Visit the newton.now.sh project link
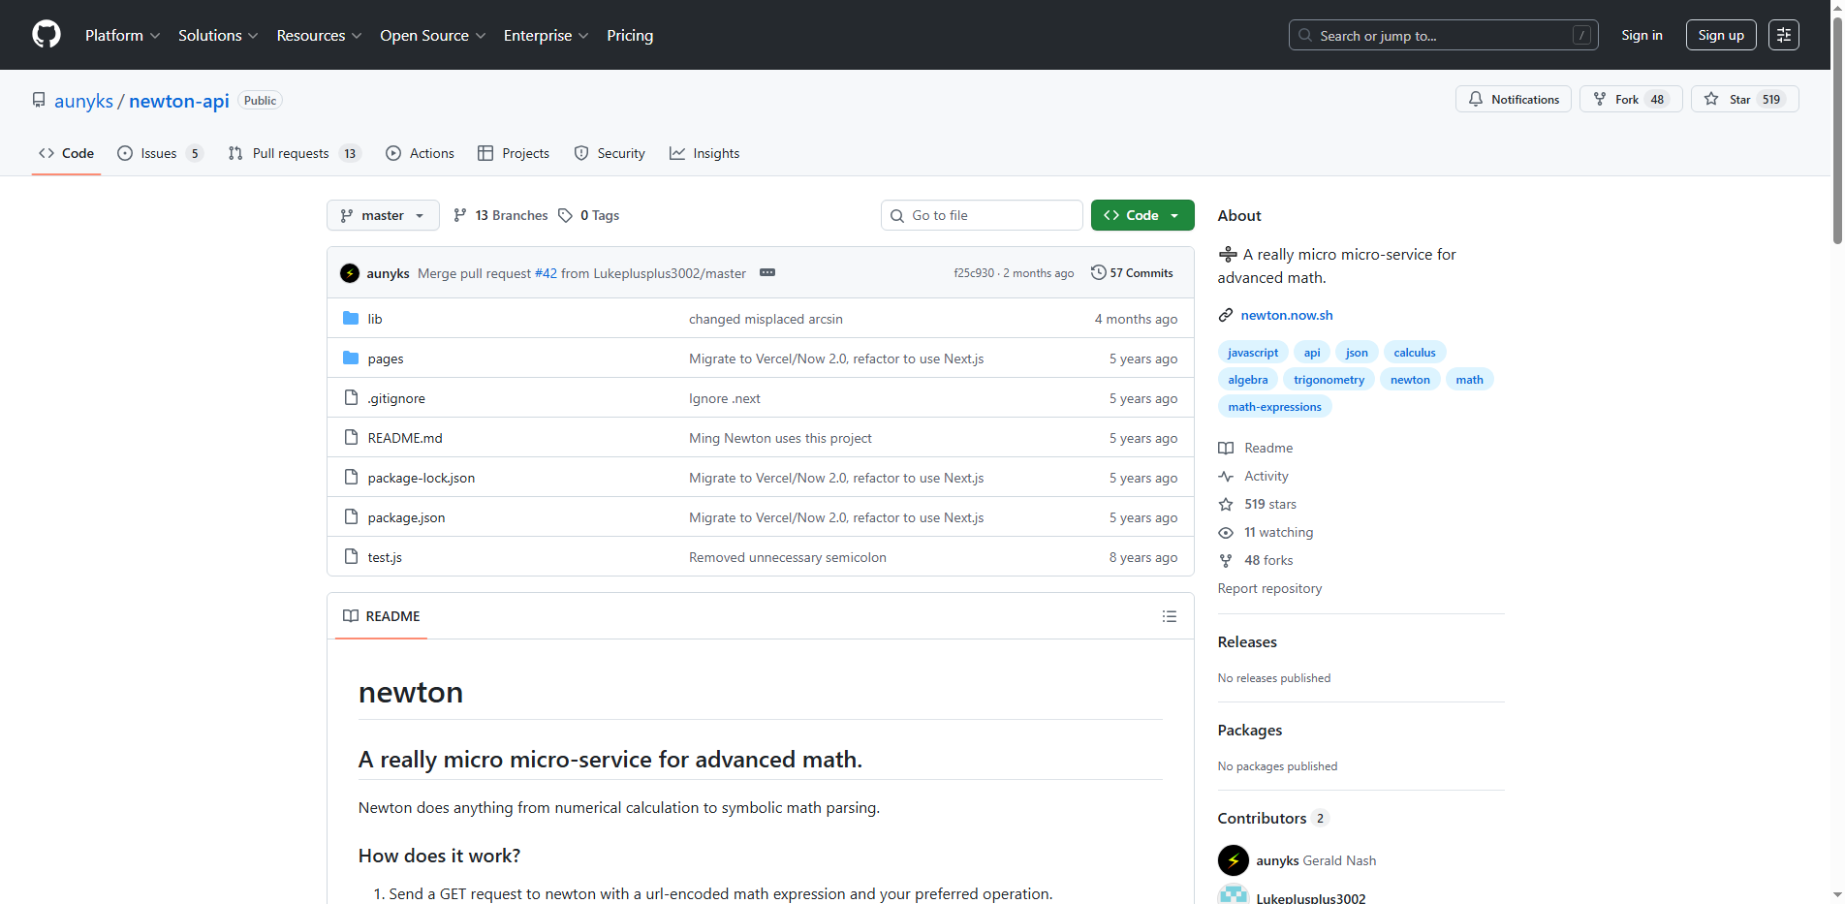1845x904 pixels. click(x=1288, y=315)
